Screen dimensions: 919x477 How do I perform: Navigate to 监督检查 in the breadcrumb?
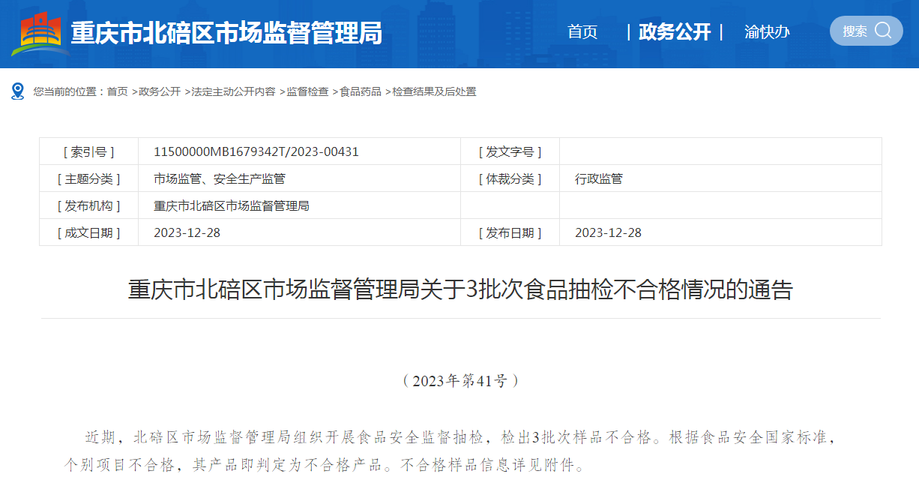(307, 91)
